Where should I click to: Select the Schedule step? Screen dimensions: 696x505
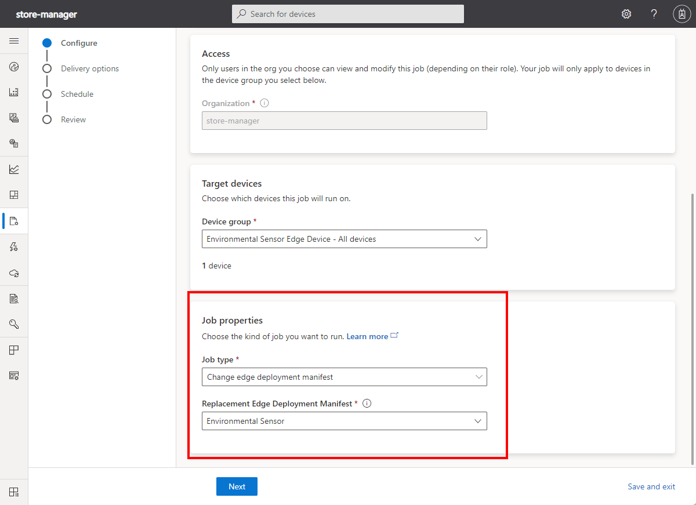[x=77, y=93]
